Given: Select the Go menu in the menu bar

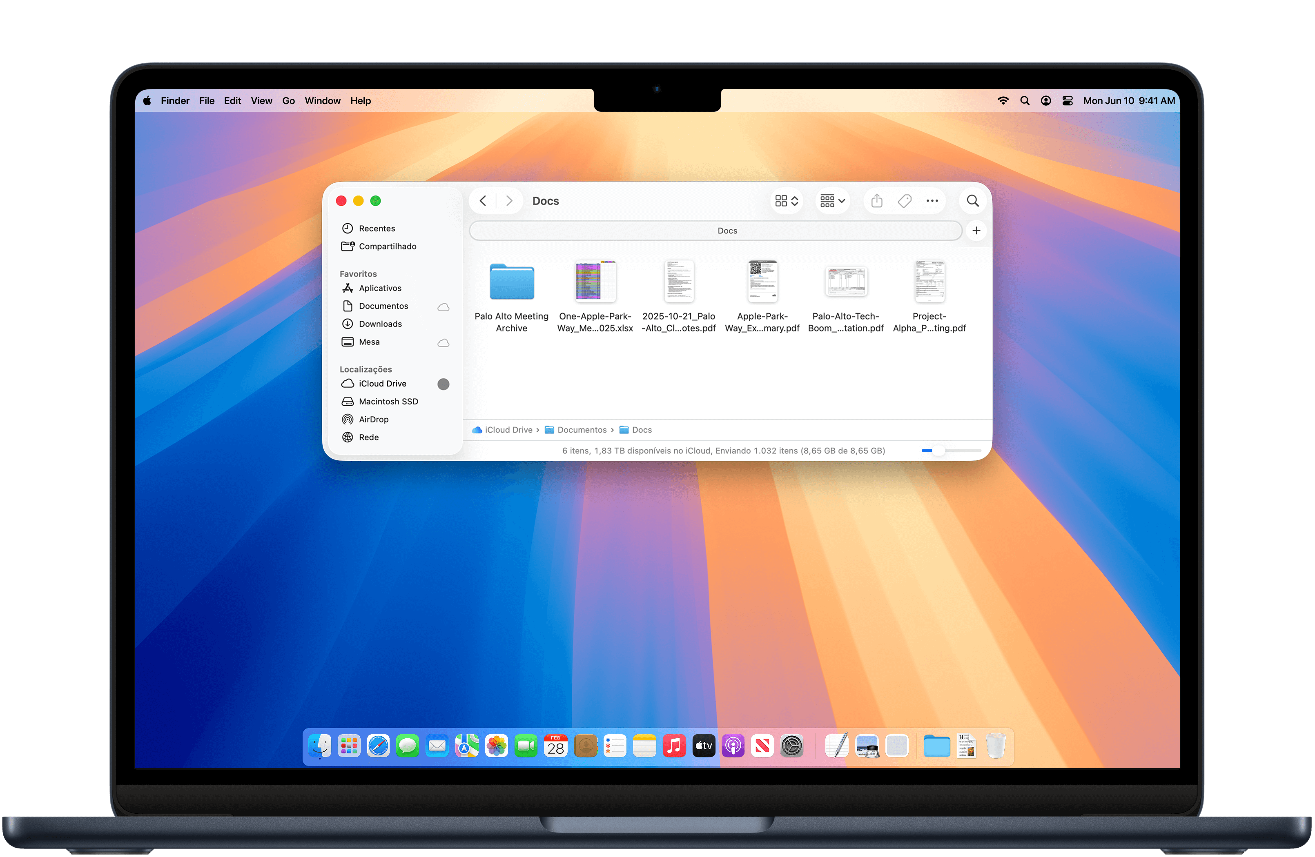Looking at the screenshot, I should [x=288, y=100].
